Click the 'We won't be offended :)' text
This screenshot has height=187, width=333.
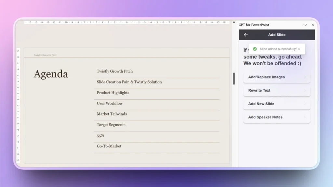tap(272, 63)
